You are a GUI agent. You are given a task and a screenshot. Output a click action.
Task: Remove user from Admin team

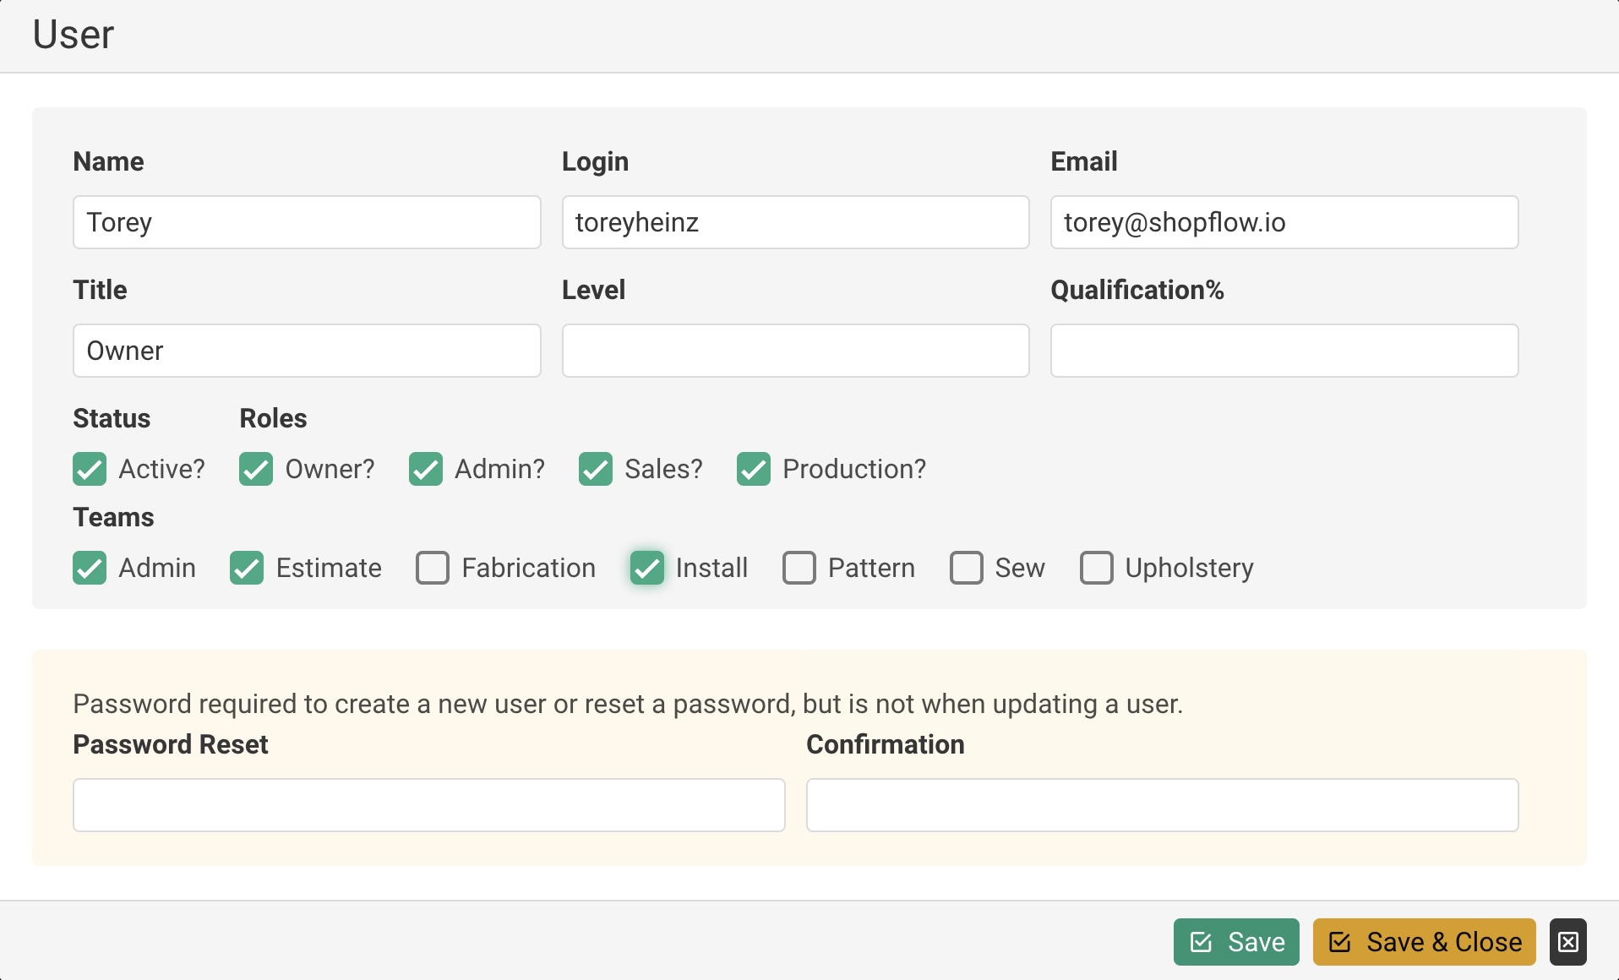click(90, 568)
